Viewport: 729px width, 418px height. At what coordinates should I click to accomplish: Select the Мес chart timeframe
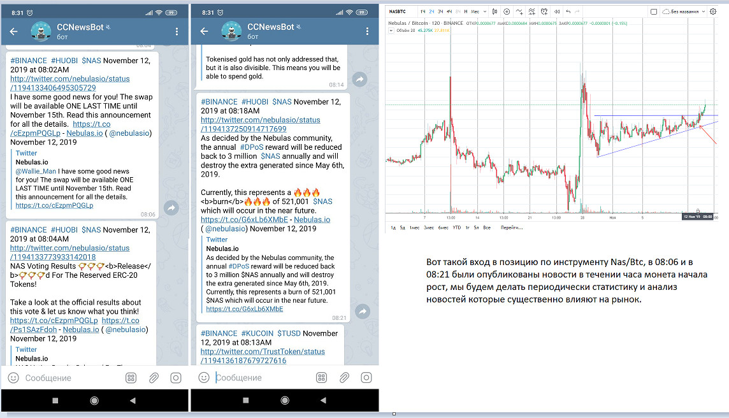475,11
